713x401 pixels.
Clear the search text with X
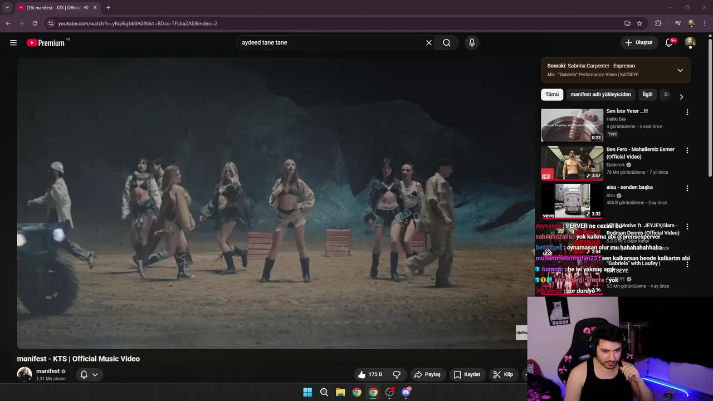[x=429, y=43]
